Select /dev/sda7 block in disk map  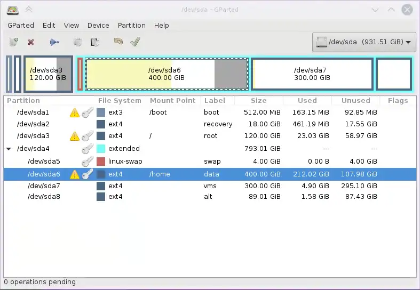(312, 74)
